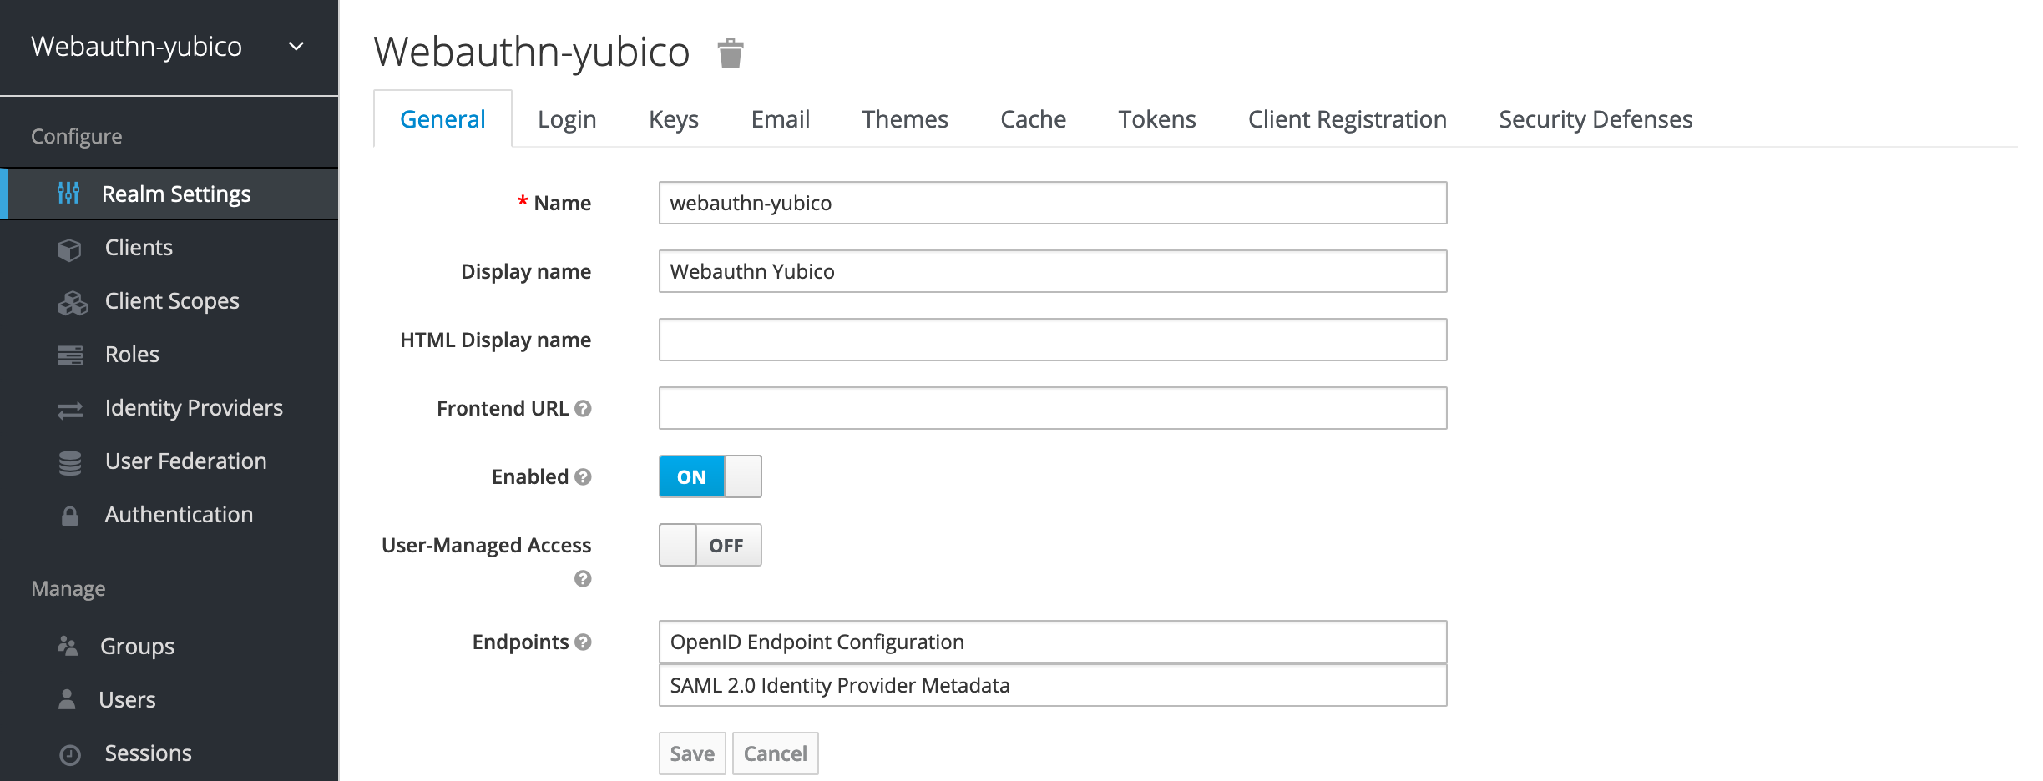Open the Tokens tab
Screen dimensions: 2043x781
(1156, 119)
